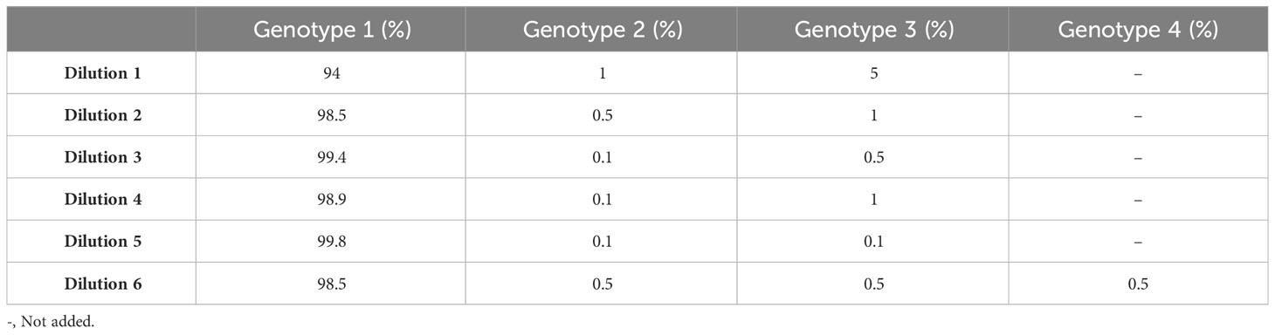Screen dimensions: 1275x335
Task: Click the Genotype 1 (%) column header
Action: point(331,31)
